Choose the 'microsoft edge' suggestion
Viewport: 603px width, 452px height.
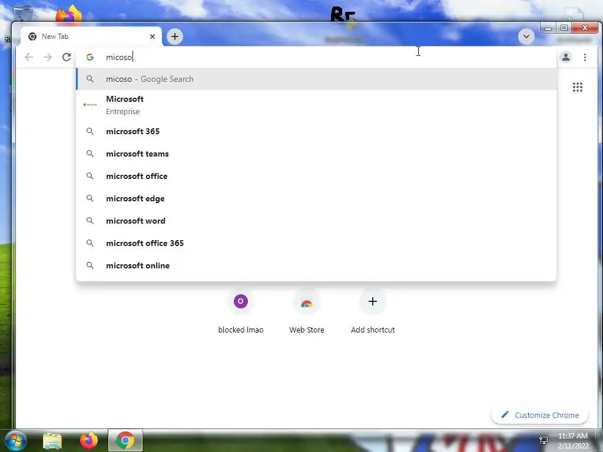pyautogui.click(x=316, y=198)
